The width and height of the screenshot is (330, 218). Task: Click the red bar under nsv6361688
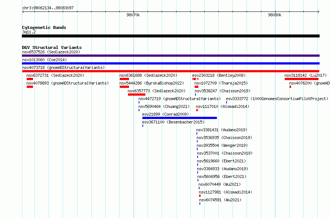(124, 79)
